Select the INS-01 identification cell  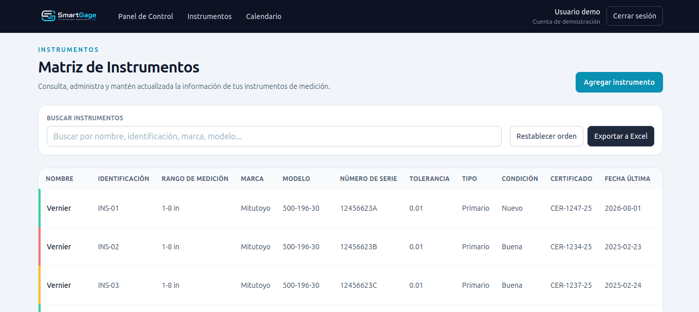108,208
